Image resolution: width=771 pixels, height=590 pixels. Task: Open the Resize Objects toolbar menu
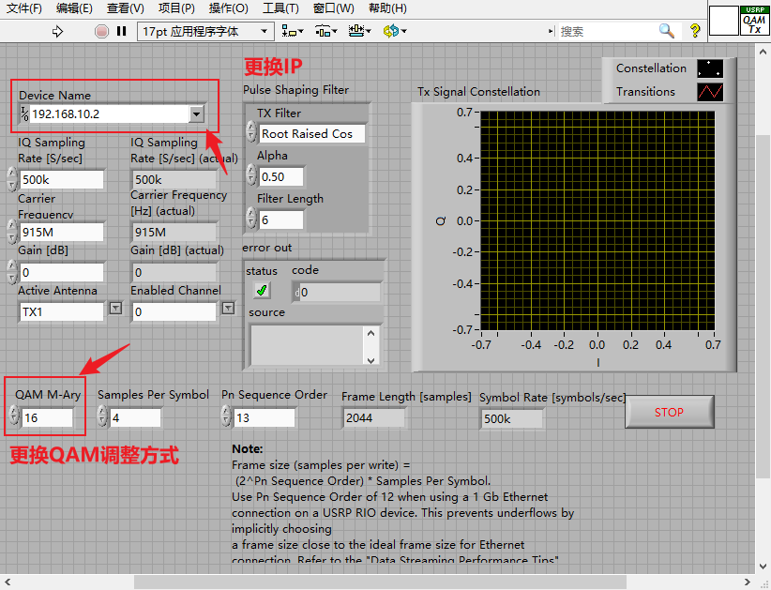pos(359,32)
